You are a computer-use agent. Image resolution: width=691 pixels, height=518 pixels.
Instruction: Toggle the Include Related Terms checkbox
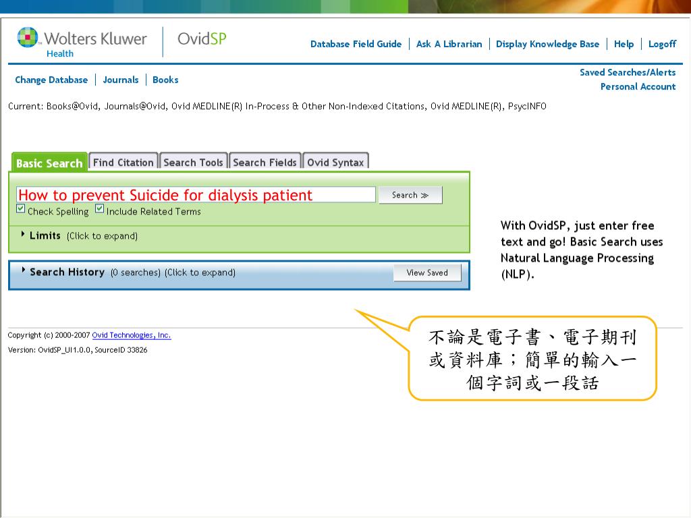(x=100, y=209)
